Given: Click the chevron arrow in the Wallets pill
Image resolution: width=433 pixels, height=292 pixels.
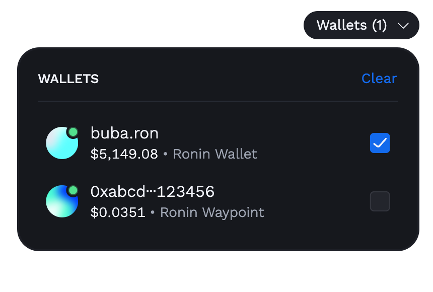Looking at the screenshot, I should [403, 26].
